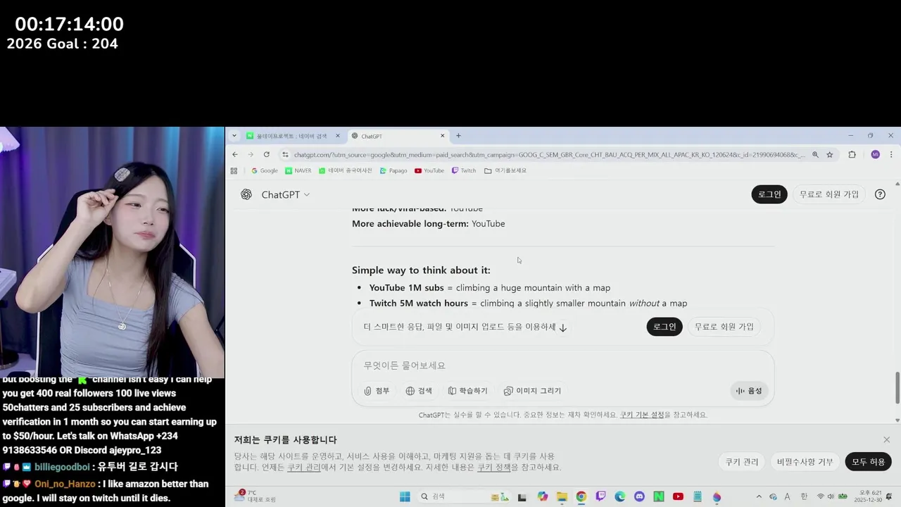This screenshot has width=901, height=507.
Task: Open Twitch app from taskbar
Action: (x=600, y=496)
